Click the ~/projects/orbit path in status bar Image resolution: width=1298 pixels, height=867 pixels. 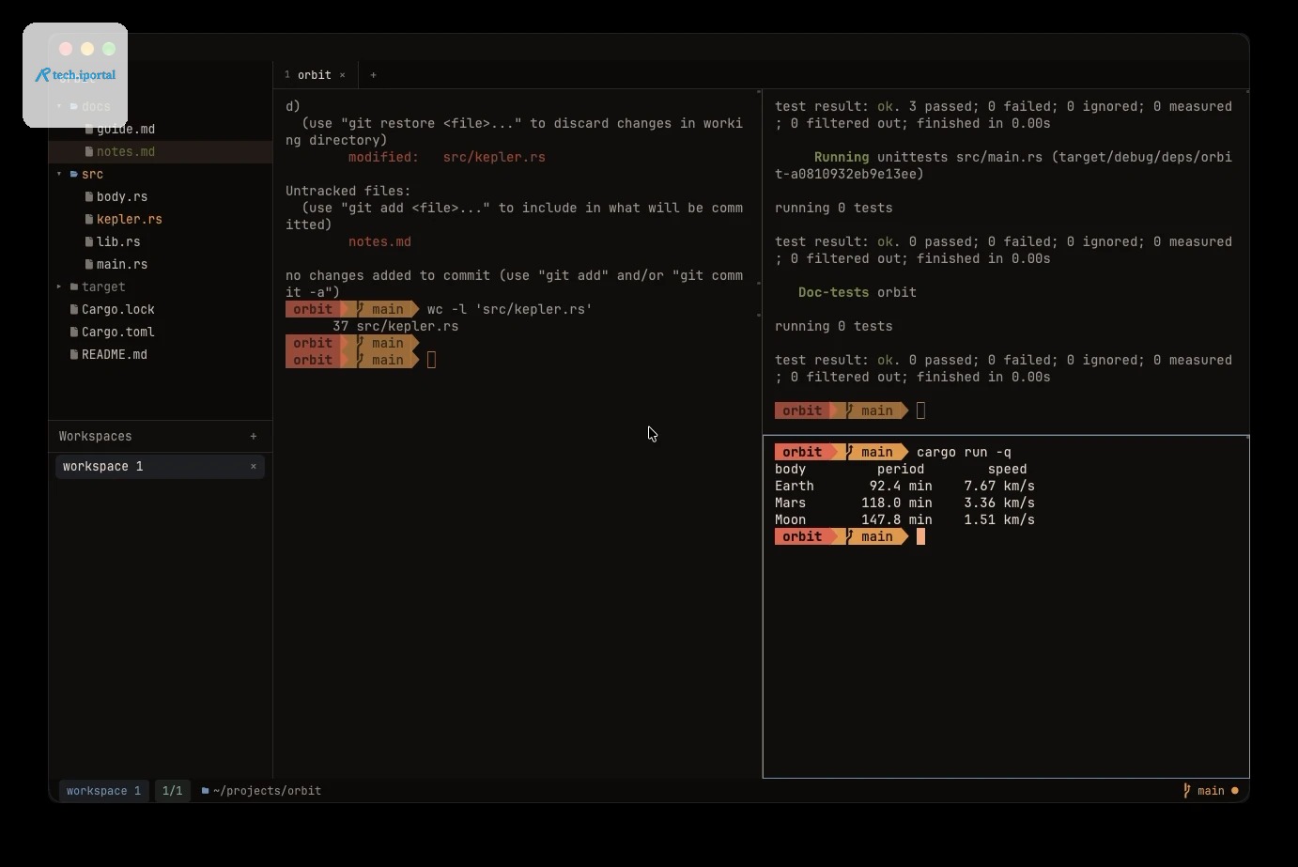[x=268, y=791]
